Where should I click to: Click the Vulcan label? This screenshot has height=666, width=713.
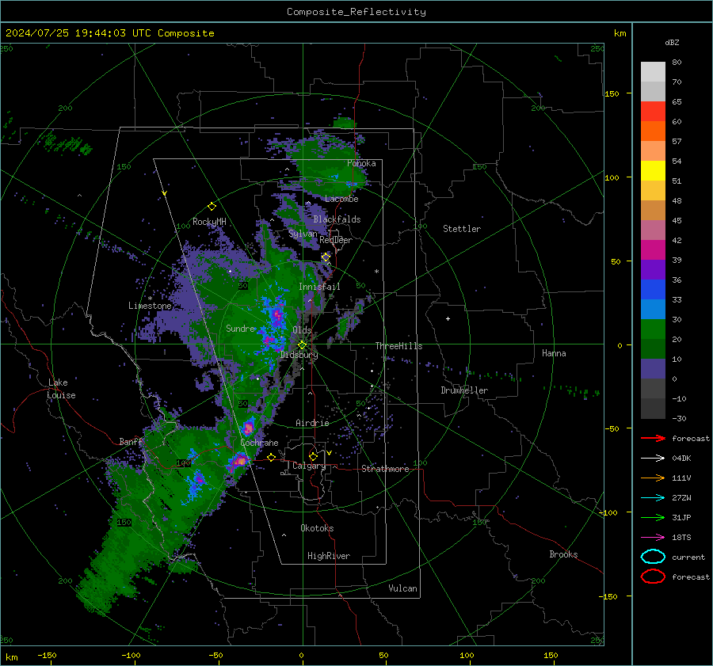(402, 588)
